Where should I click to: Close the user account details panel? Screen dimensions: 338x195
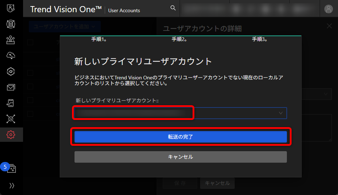(x=329, y=26)
